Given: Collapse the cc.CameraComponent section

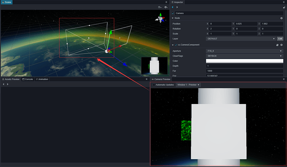Looking at the screenshot, I should [x=173, y=45].
